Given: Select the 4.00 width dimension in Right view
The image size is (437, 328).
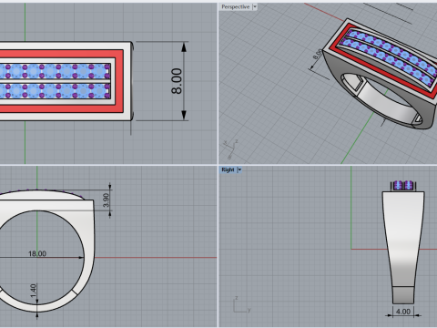Looking at the screenshot, I should [x=403, y=312].
